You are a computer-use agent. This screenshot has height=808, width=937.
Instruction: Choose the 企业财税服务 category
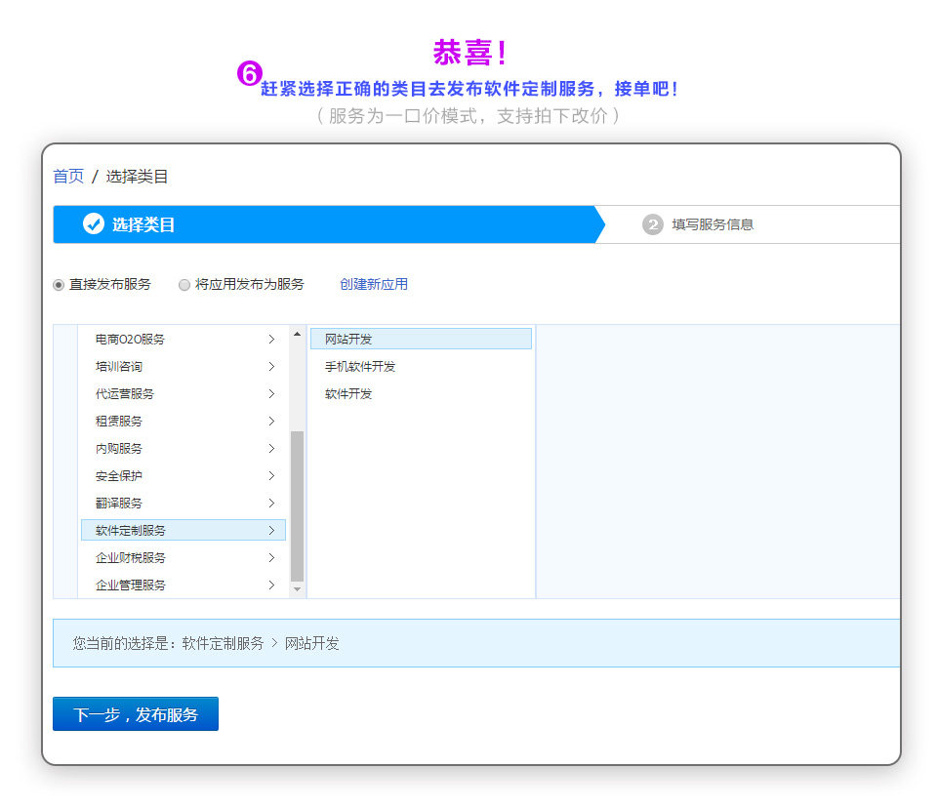pyautogui.click(x=183, y=557)
